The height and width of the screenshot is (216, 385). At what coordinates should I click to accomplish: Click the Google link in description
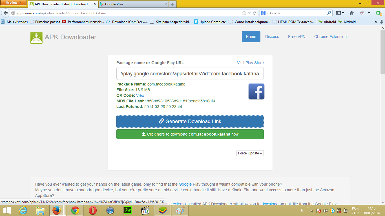coord(185,184)
